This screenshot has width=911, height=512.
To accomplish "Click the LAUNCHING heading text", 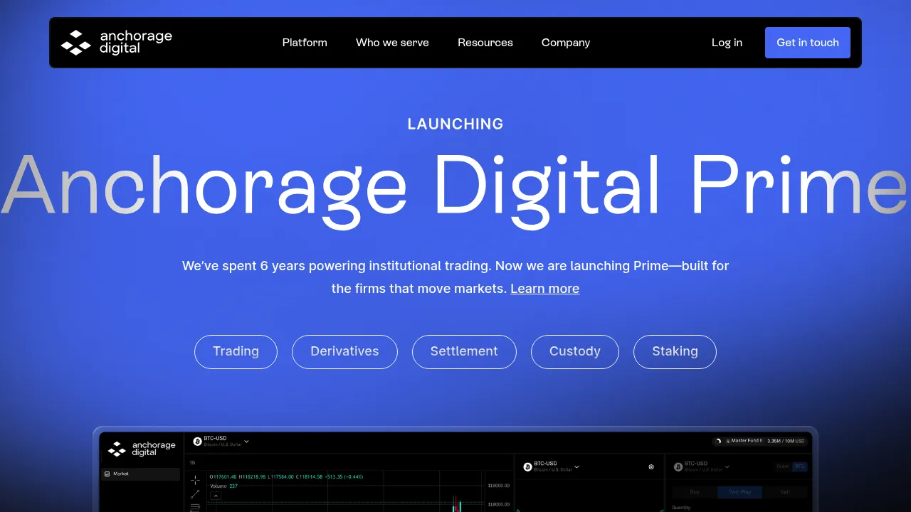I will 455,124.
